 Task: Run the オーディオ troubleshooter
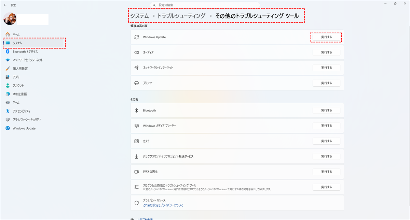pyautogui.click(x=326, y=53)
